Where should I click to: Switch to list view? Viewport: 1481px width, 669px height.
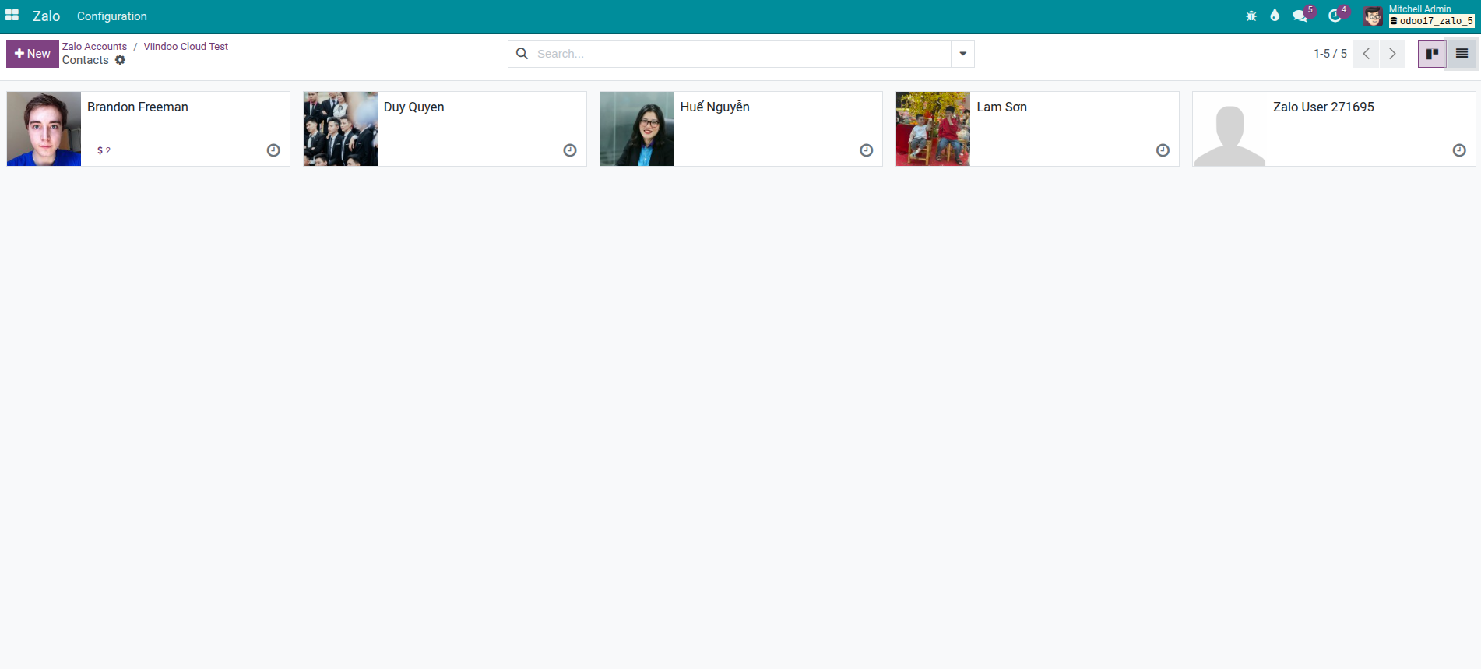point(1462,54)
